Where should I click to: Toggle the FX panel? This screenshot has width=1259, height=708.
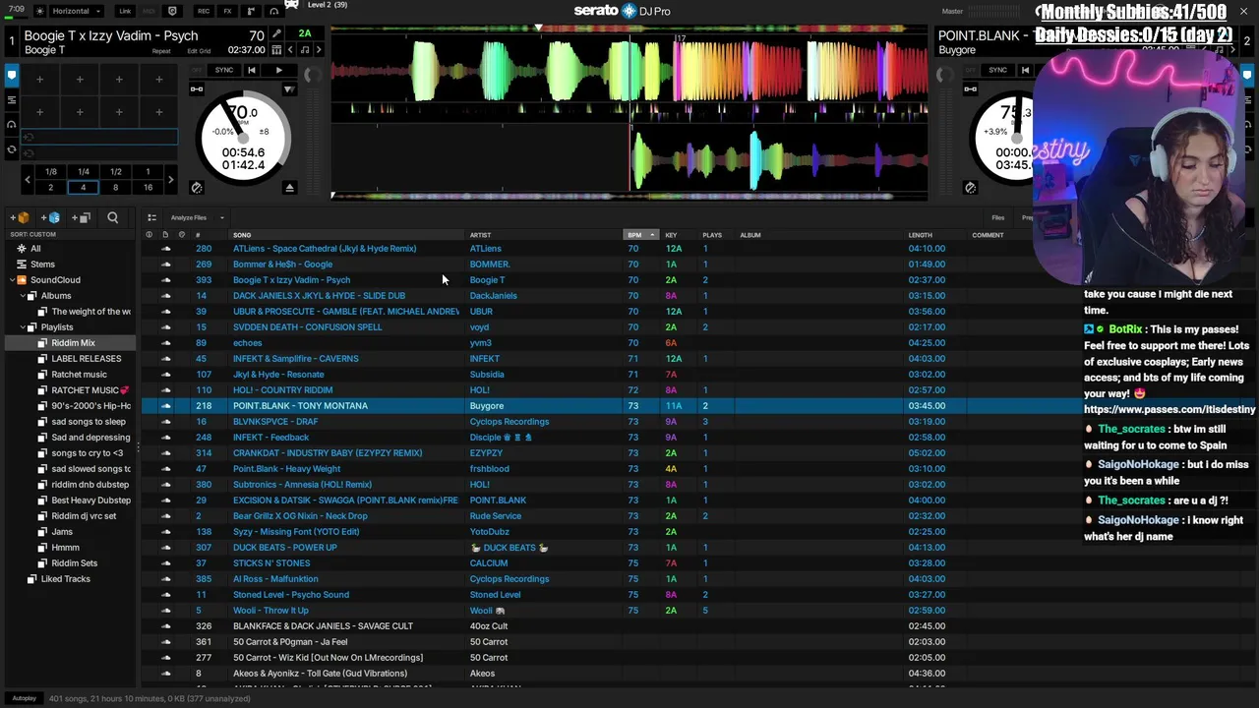coord(227,11)
